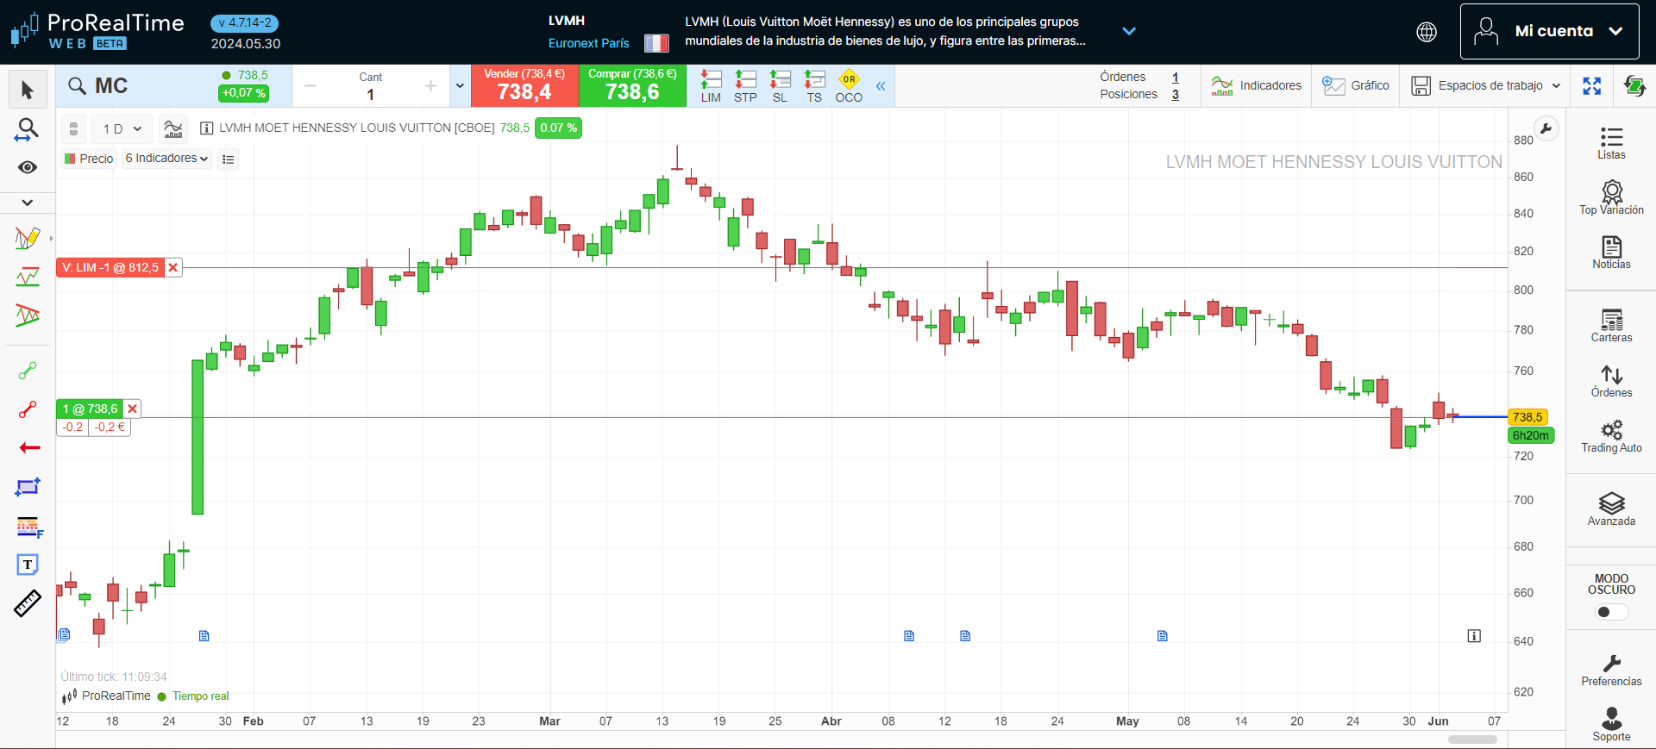Place a LIM limit order
This screenshot has height=749, width=1656.
711,86
